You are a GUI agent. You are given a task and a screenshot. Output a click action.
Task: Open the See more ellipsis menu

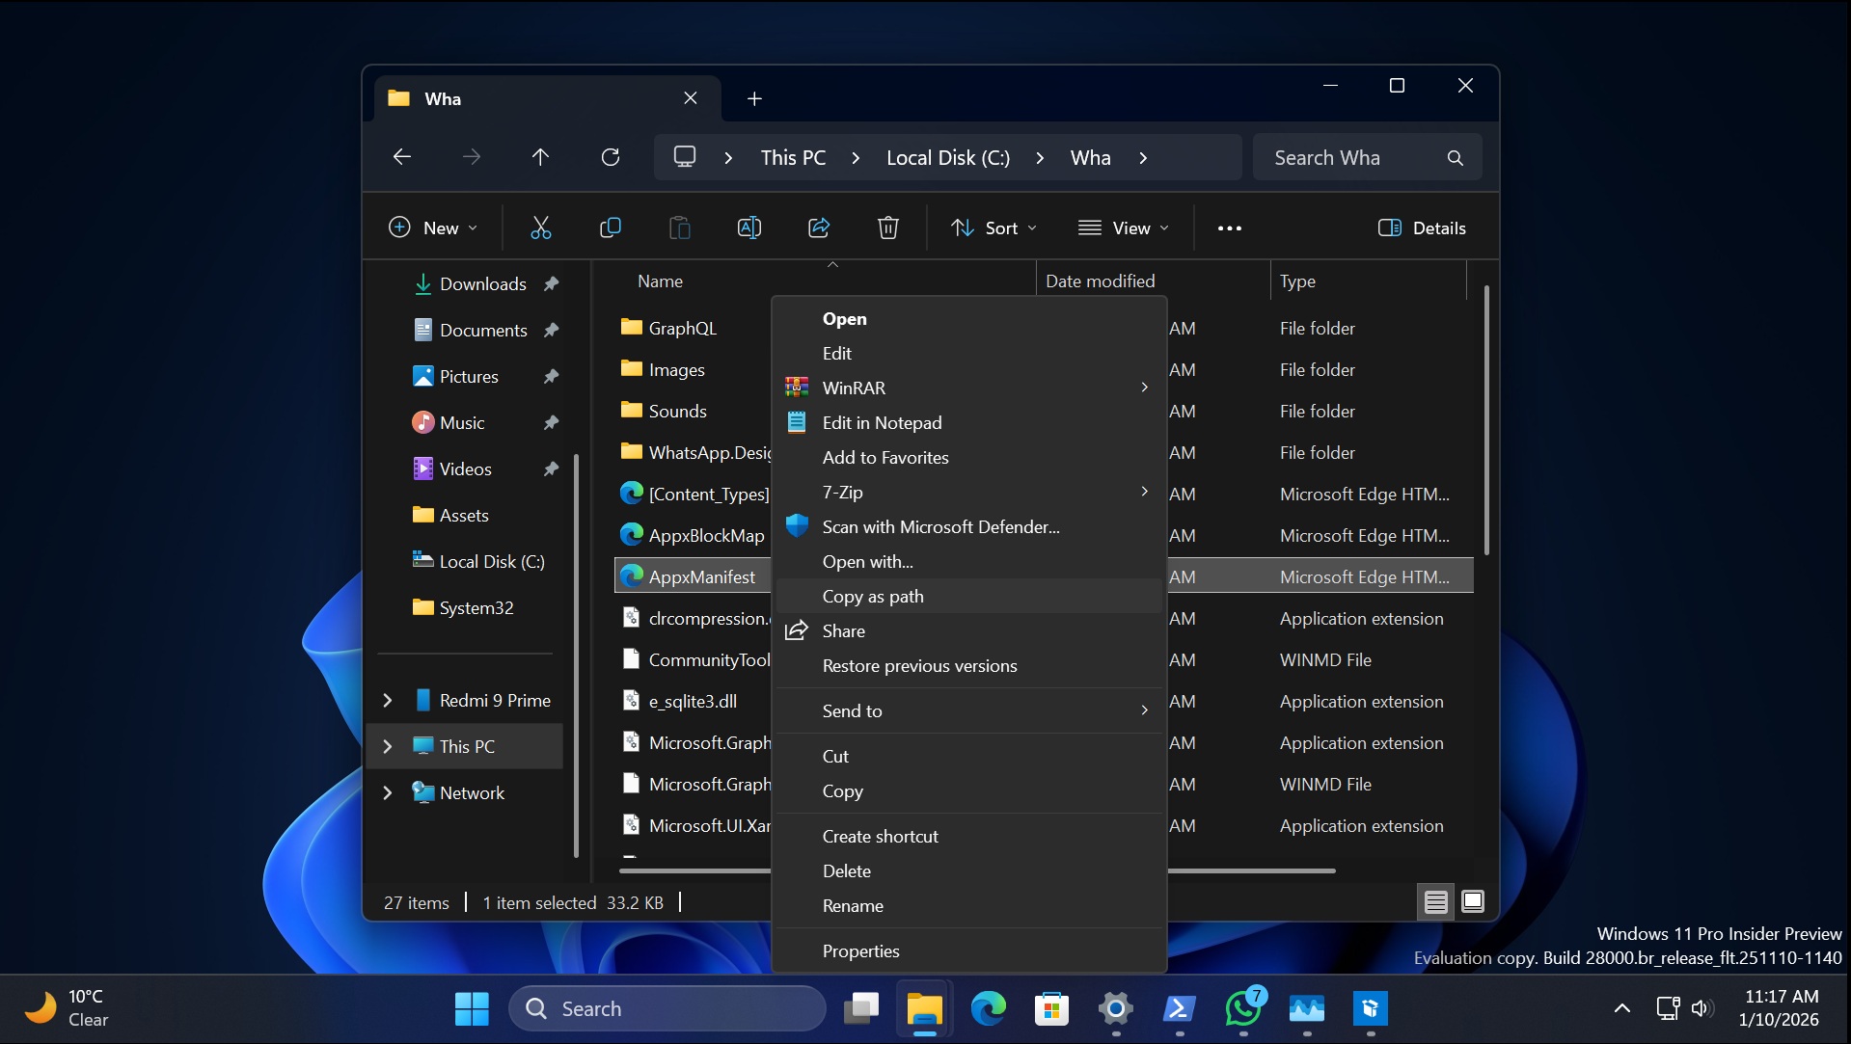point(1229,228)
